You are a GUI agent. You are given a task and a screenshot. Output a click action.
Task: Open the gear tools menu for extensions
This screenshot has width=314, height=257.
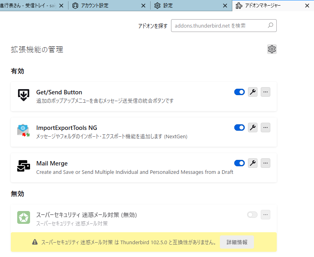point(272,49)
